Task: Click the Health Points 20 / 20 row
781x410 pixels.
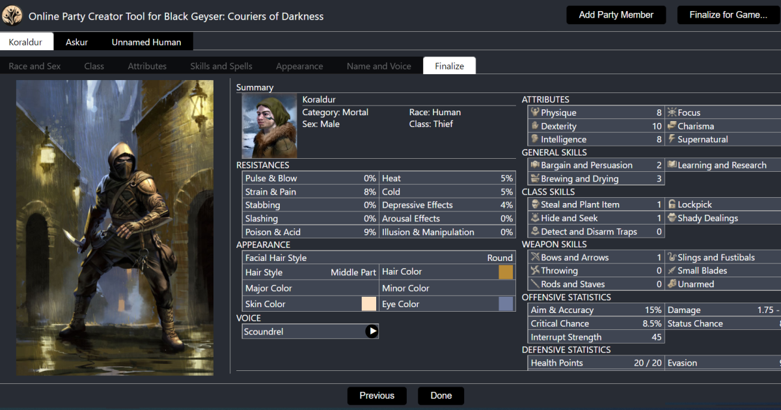Action: pos(596,363)
